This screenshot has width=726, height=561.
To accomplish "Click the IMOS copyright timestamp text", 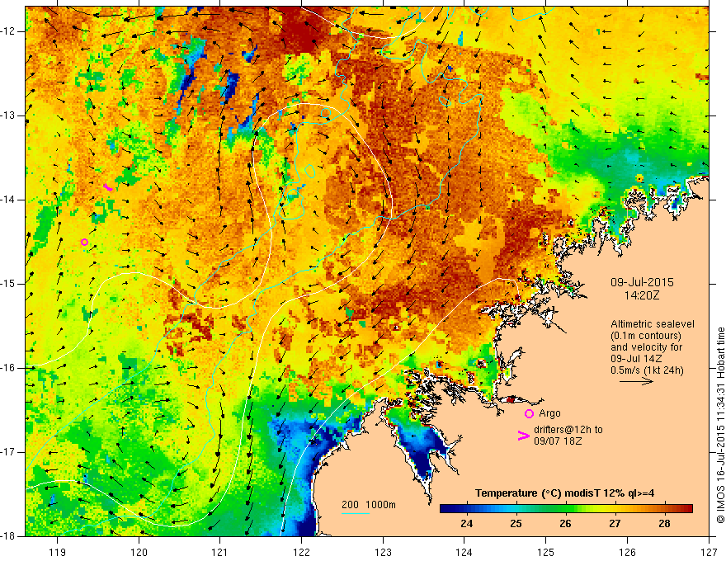I will click(x=720, y=426).
